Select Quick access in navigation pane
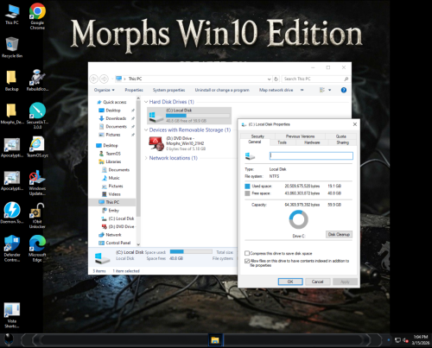 coord(115,102)
